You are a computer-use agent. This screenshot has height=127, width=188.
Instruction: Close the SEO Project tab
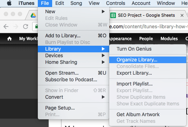tap(182, 15)
